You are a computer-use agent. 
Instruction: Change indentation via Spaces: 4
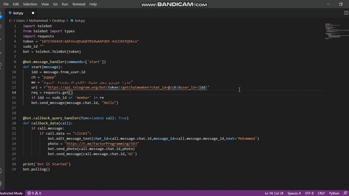pyautogui.click(x=294, y=193)
